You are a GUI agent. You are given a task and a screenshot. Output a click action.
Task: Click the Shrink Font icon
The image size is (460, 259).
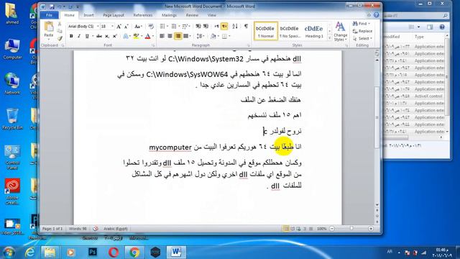126,27
